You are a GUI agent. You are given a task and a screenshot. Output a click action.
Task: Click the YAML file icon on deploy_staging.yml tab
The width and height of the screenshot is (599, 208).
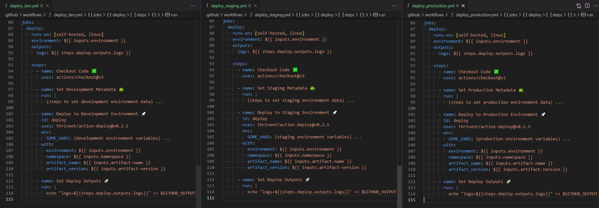pyautogui.click(x=207, y=6)
